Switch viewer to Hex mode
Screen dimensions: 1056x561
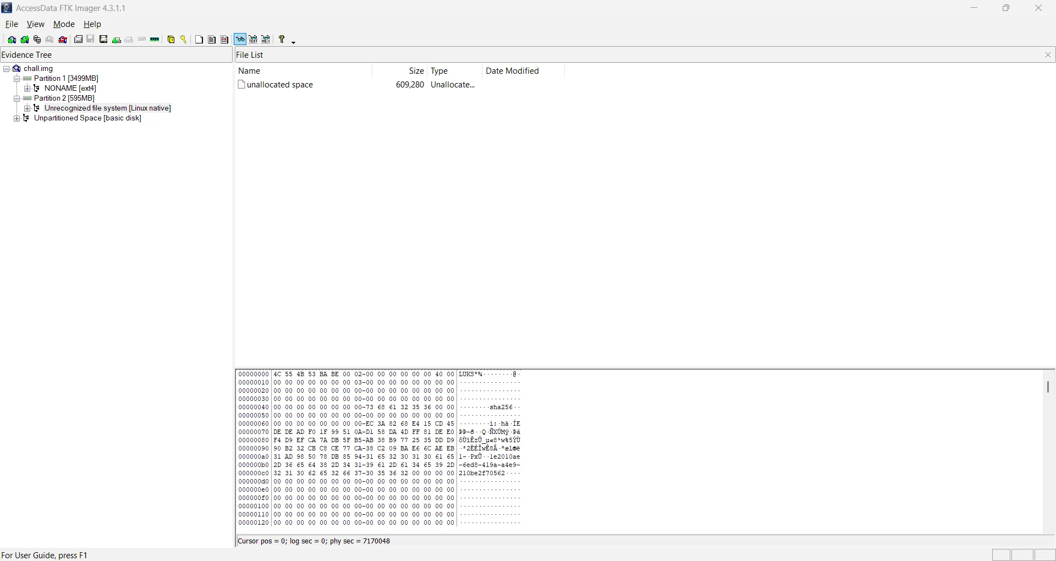(x=266, y=40)
